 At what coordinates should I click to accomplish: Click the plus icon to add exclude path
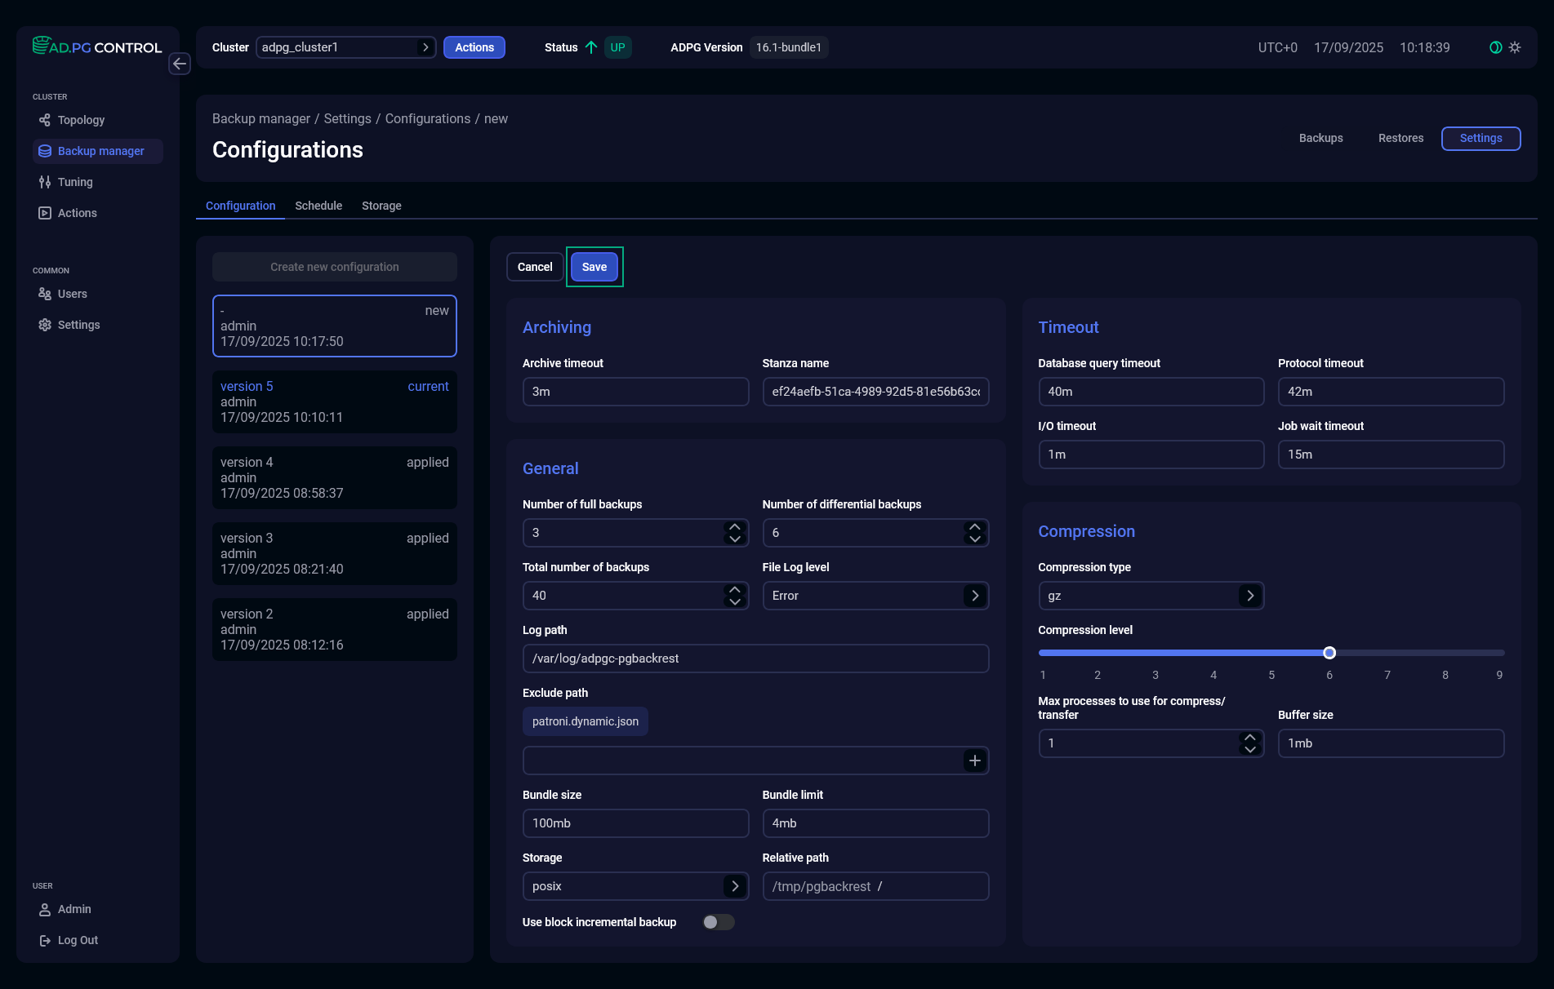974,761
